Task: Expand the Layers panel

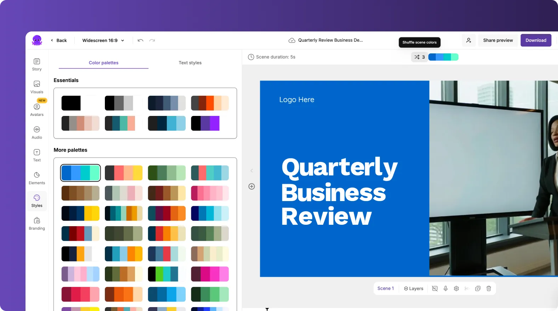Action: [x=413, y=288]
